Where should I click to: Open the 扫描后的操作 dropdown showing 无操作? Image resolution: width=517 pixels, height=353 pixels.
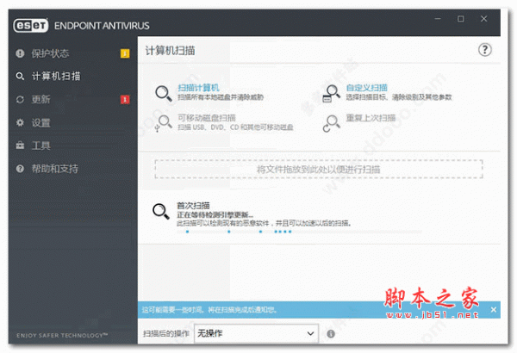click(256, 333)
